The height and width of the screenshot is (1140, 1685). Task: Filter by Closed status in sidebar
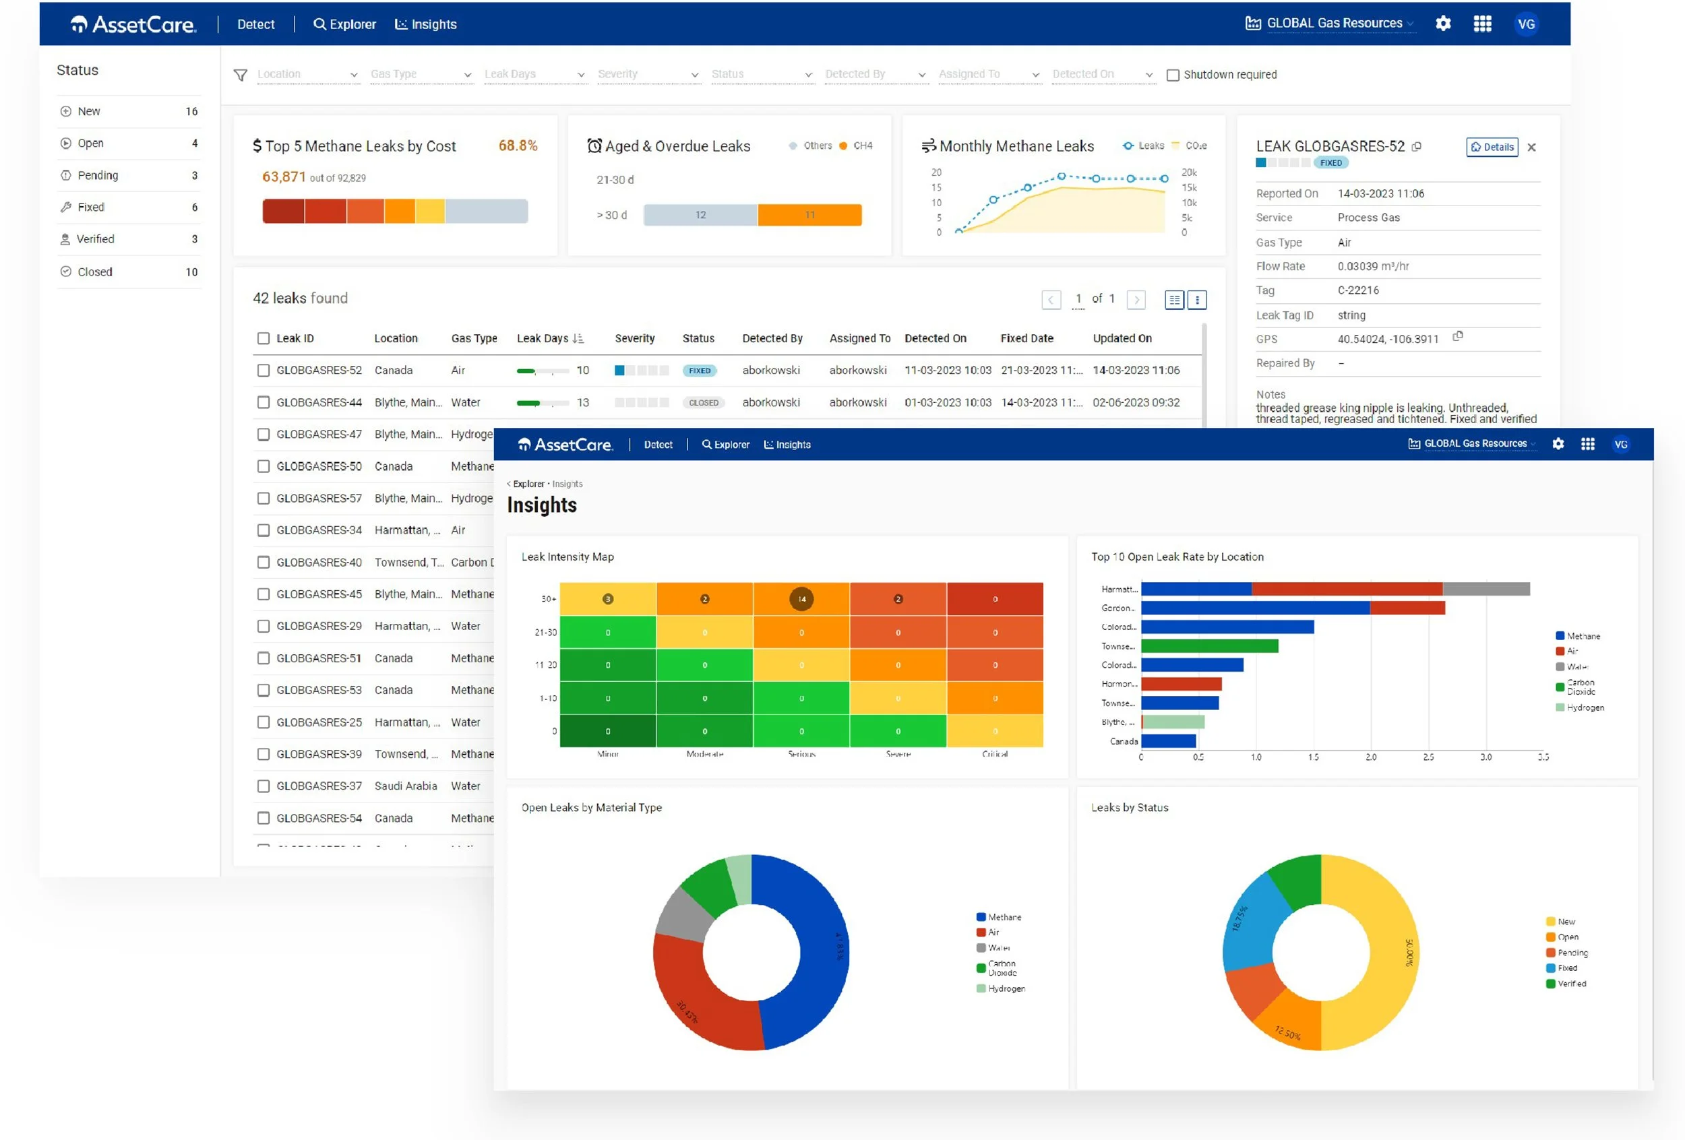(x=95, y=272)
